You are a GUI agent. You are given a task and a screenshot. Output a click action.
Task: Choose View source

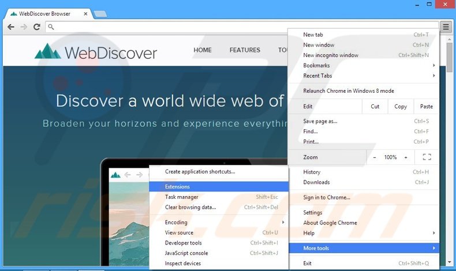pyautogui.click(x=219, y=233)
